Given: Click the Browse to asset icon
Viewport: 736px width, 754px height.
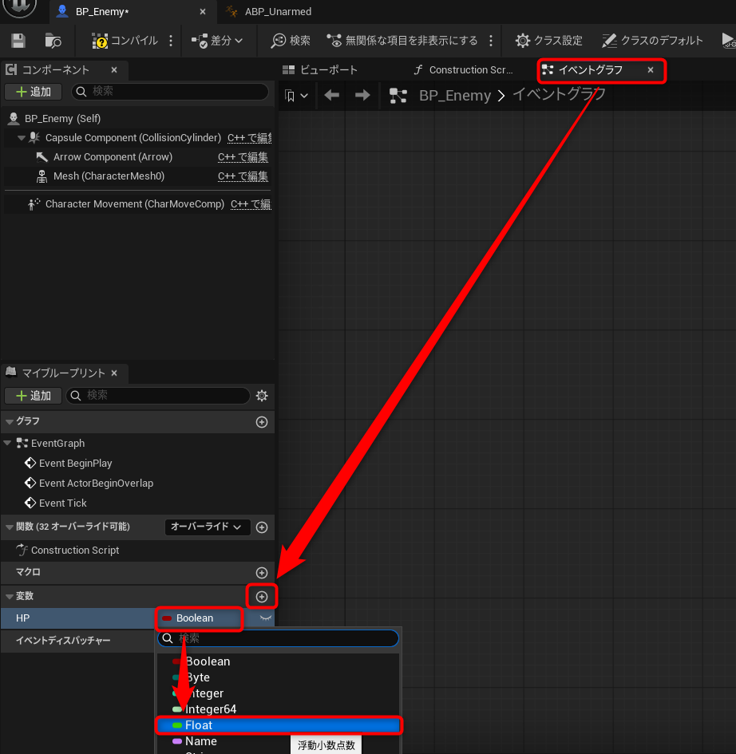Looking at the screenshot, I should [x=53, y=41].
